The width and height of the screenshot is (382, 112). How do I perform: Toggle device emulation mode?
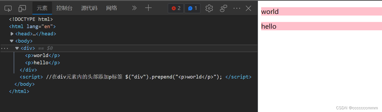click(22, 8)
